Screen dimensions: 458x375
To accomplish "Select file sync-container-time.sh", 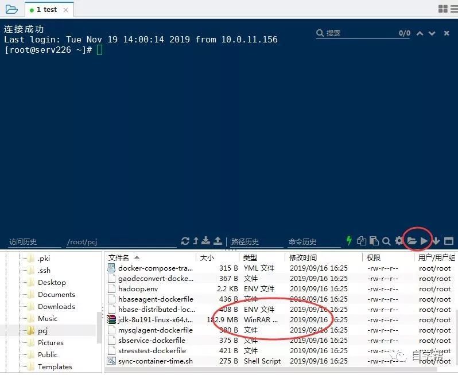I will 156,361.
